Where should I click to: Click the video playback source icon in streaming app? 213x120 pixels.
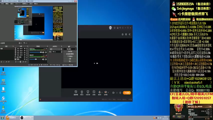pos(94,93)
